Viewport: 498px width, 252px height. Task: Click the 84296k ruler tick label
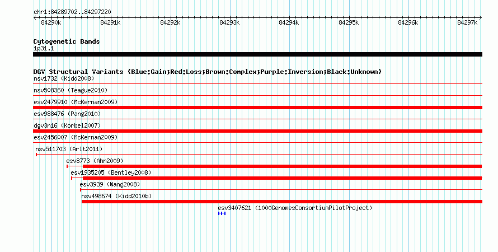click(x=408, y=22)
